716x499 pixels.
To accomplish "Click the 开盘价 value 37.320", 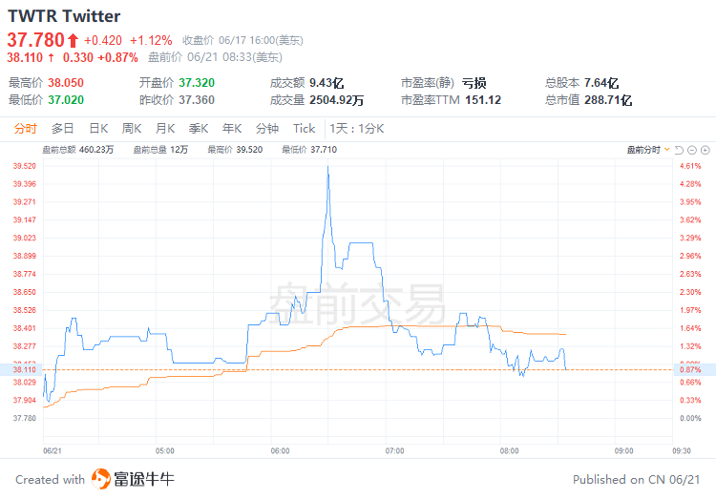I will coord(197,83).
